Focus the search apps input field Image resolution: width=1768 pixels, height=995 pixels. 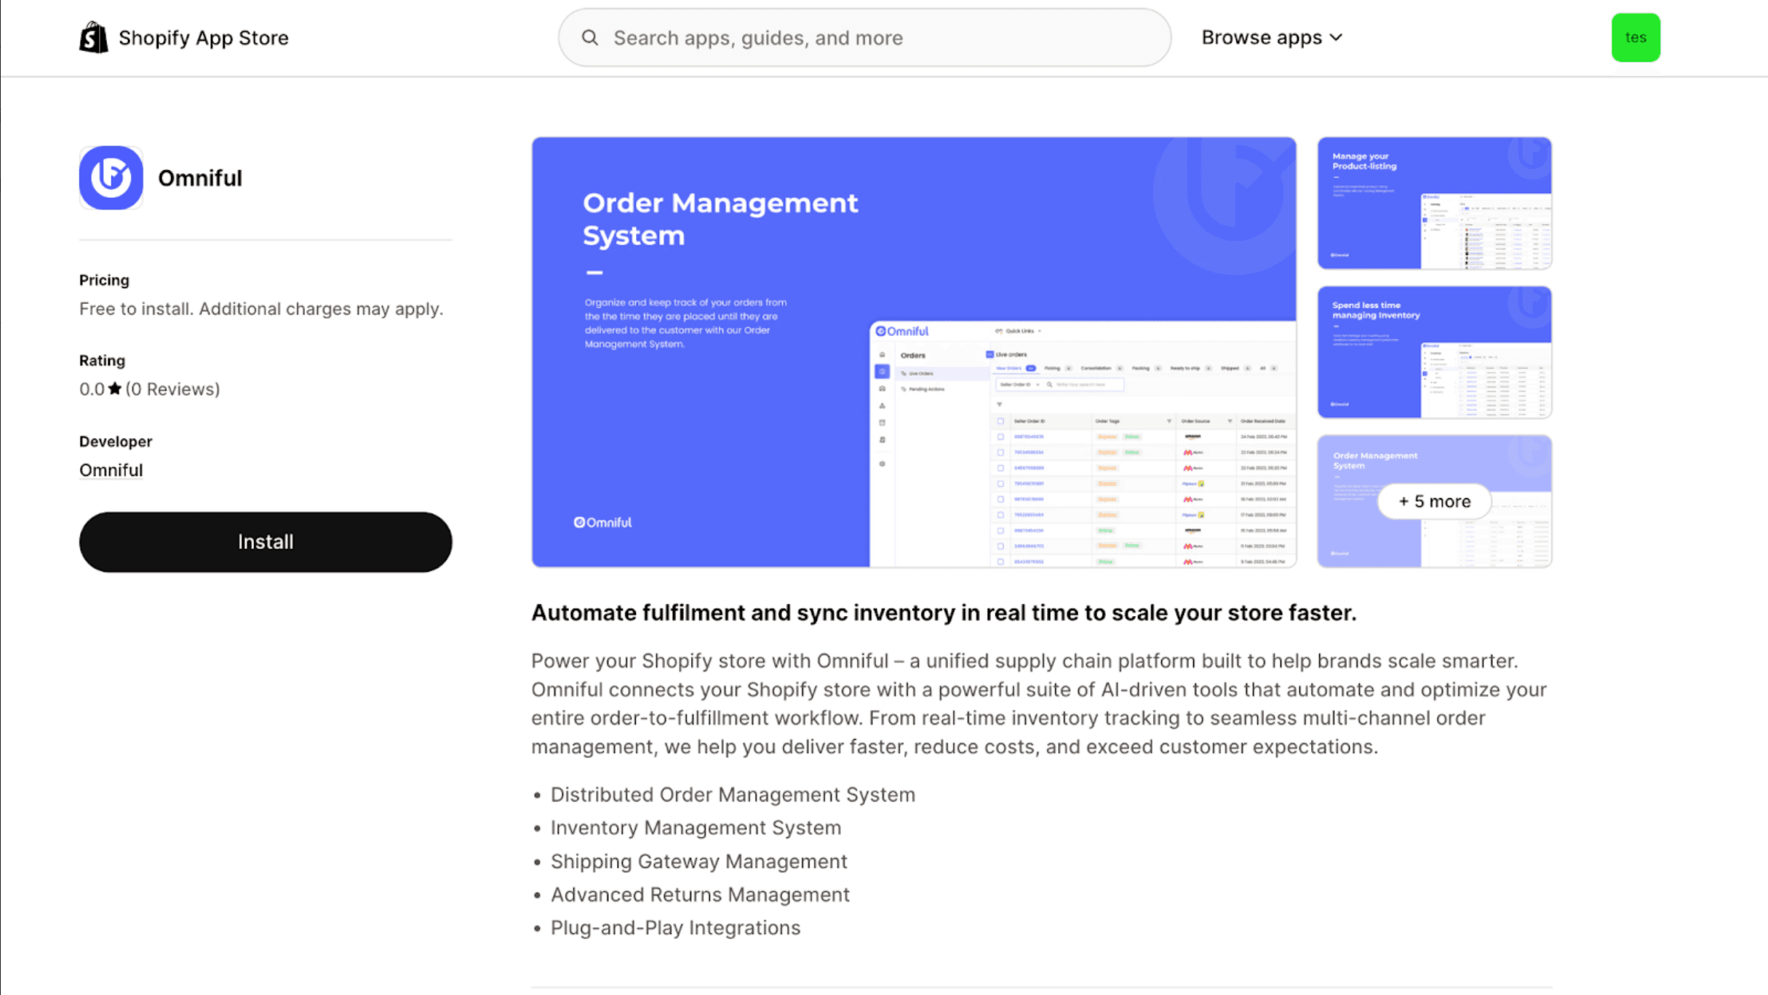click(873, 38)
